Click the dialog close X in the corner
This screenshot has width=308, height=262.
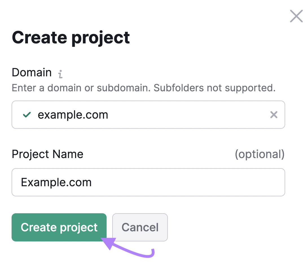click(x=296, y=16)
